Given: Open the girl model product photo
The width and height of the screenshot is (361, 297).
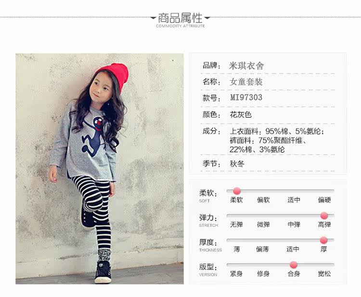Looking at the screenshot, I should click(100, 169).
